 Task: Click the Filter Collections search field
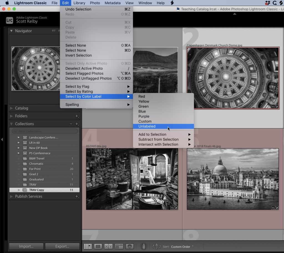pos(45,131)
